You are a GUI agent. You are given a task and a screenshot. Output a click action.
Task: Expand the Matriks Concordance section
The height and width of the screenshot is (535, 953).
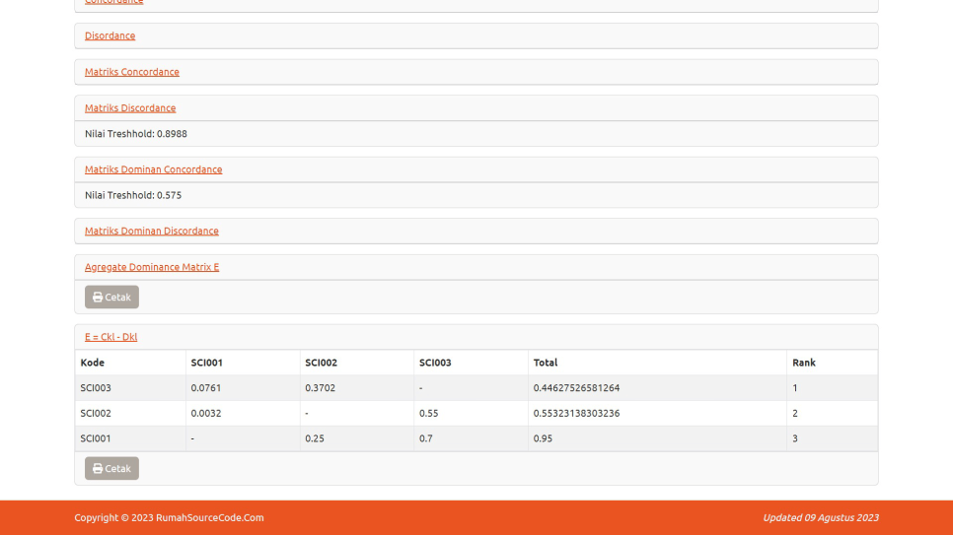(x=132, y=72)
